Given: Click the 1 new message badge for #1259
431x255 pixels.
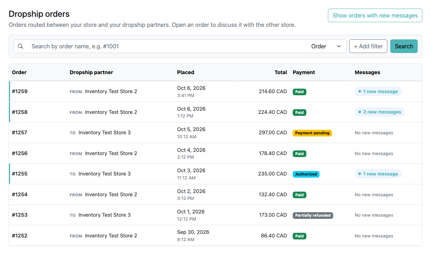Looking at the screenshot, I should (378, 91).
